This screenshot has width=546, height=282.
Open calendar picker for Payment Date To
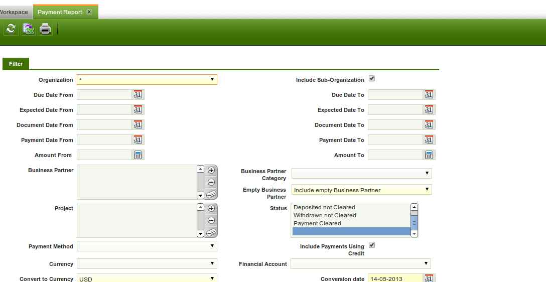(x=429, y=140)
